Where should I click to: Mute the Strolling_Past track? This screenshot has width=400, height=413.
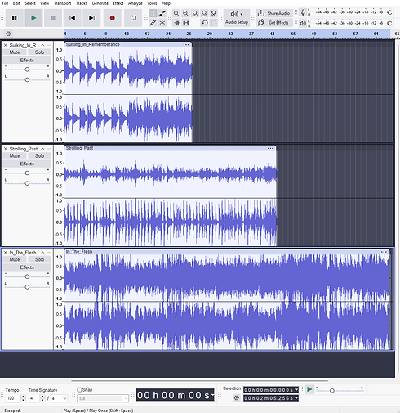15,155
